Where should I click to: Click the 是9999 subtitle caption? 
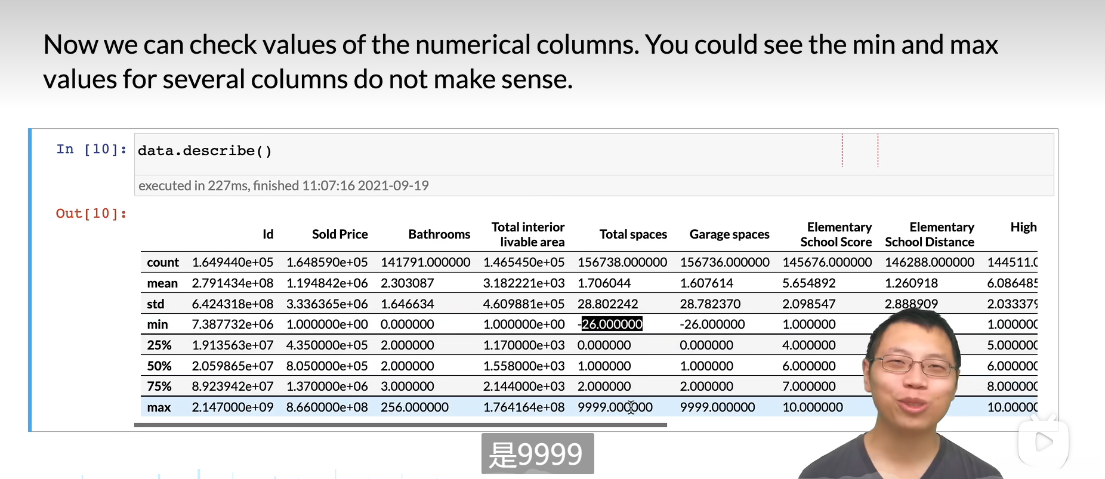tap(538, 454)
